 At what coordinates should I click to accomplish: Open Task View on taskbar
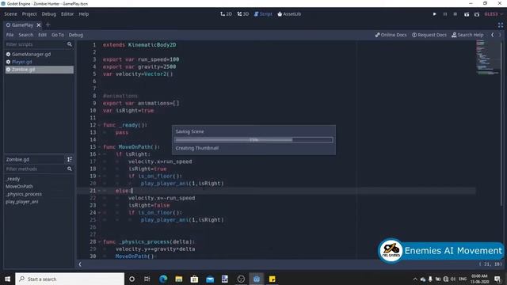click(147, 279)
